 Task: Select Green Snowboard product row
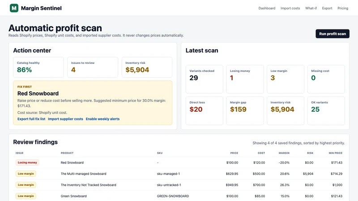[179, 196]
